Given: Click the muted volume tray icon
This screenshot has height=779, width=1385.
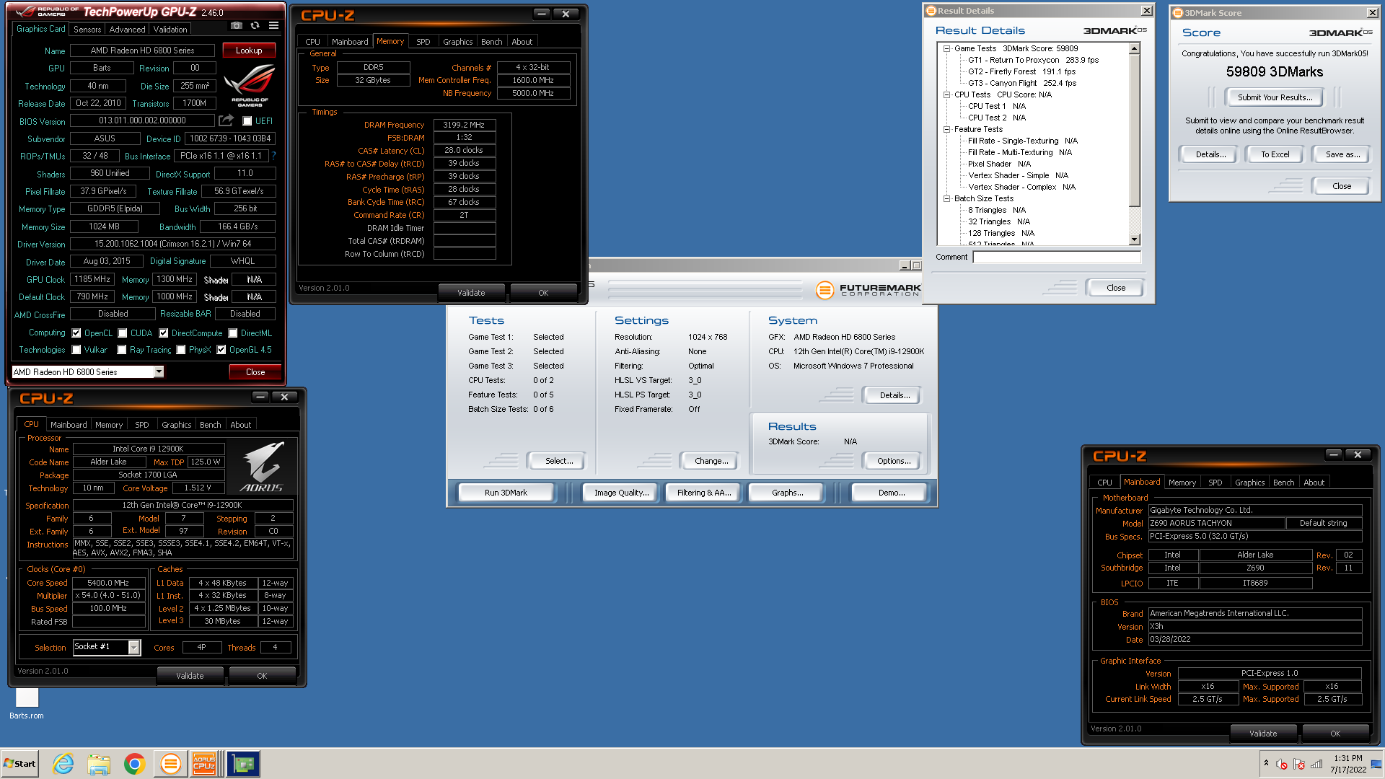Looking at the screenshot, I should point(1282,764).
